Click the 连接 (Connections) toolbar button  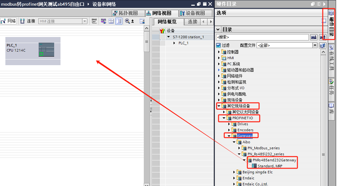point(28,21)
